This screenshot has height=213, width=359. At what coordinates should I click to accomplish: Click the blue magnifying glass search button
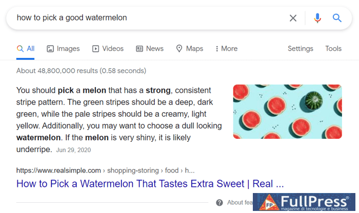click(x=337, y=18)
